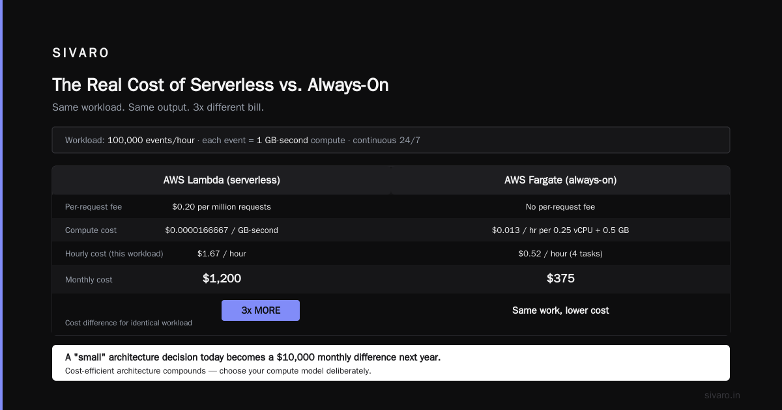The image size is (782, 410).
Task: Click the "Monthly cost" row label
Action: click(x=89, y=280)
